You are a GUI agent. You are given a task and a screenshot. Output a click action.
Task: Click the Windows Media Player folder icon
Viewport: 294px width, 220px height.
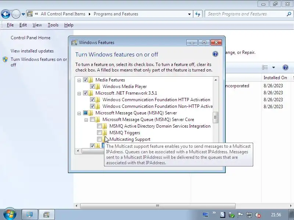[98, 87]
